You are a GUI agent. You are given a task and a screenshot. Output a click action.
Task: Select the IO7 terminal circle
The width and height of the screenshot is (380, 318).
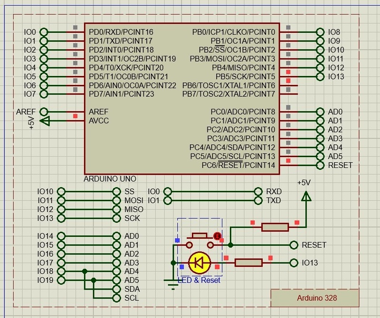(44, 94)
